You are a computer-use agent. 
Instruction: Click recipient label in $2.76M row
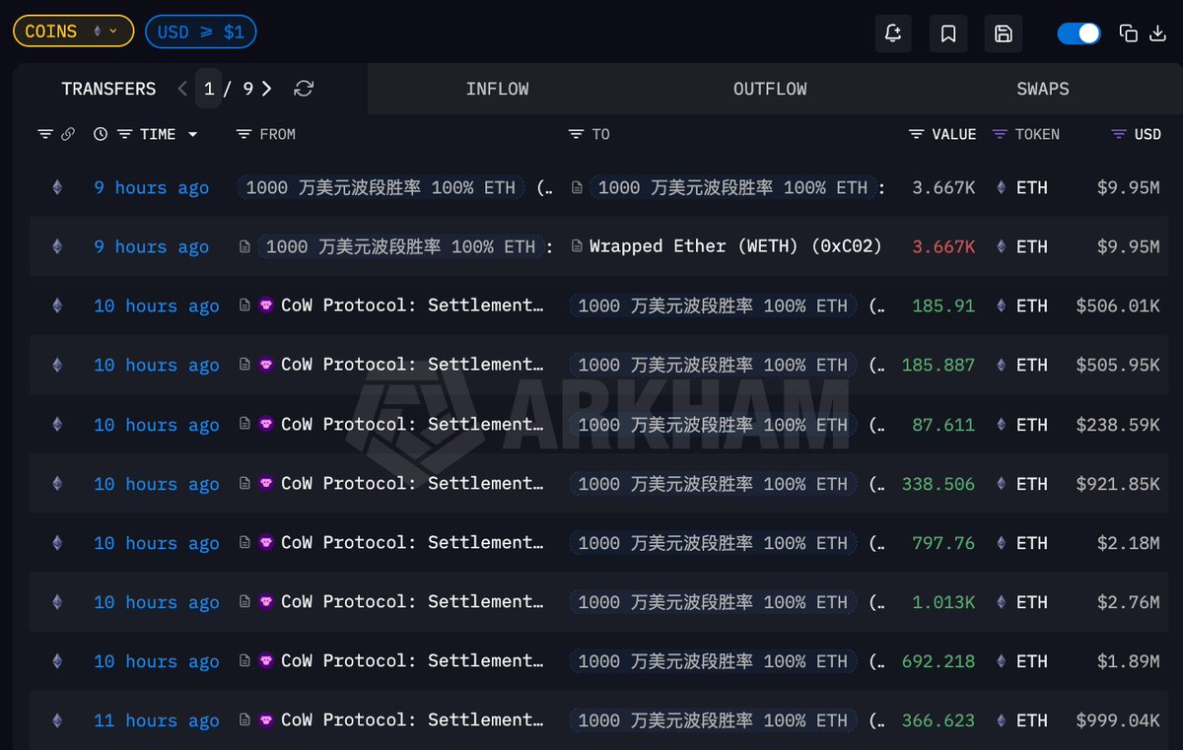pos(713,602)
